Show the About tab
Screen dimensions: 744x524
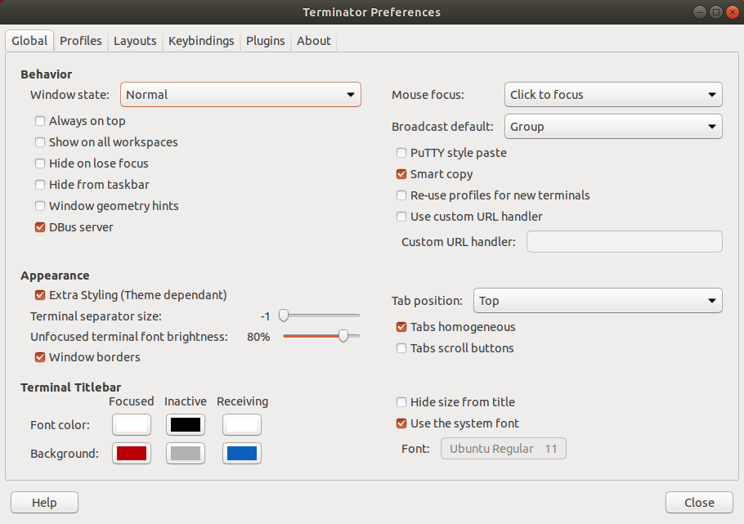314,41
